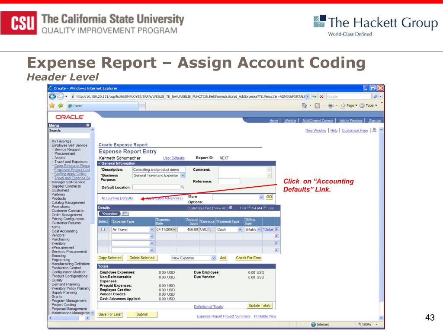
Task: Open the address bar URL history dropdown
Action: (x=308, y=96)
